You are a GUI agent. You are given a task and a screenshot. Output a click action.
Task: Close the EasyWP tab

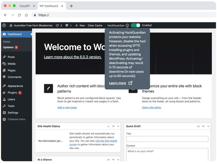click(34, 6)
